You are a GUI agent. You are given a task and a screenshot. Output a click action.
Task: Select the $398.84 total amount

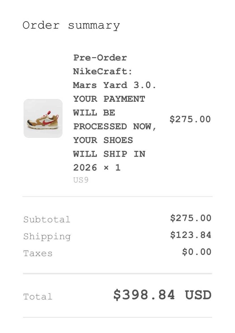tap(144, 295)
